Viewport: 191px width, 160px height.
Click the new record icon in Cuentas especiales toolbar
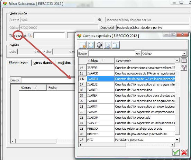point(83,45)
